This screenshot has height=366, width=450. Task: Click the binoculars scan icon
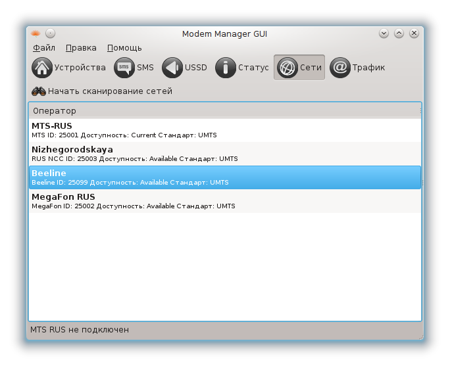[x=39, y=91]
